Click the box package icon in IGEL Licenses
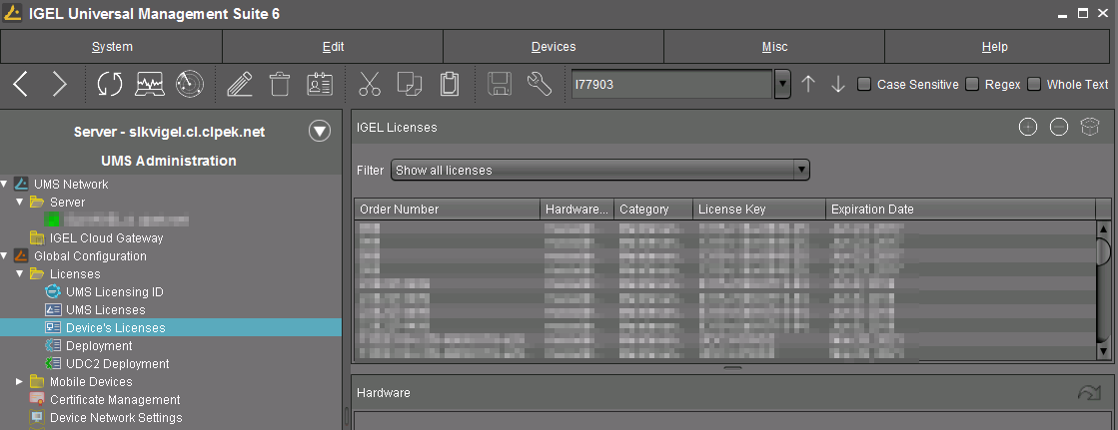Image resolution: width=1118 pixels, height=430 pixels. [1090, 128]
